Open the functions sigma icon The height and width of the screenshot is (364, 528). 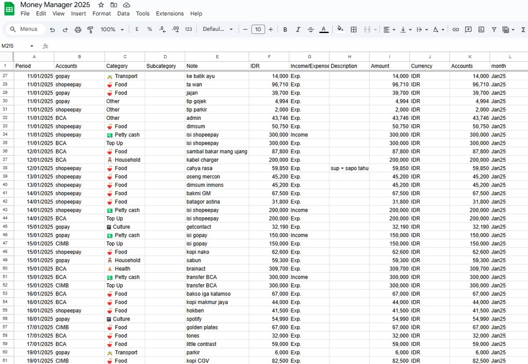(523, 30)
